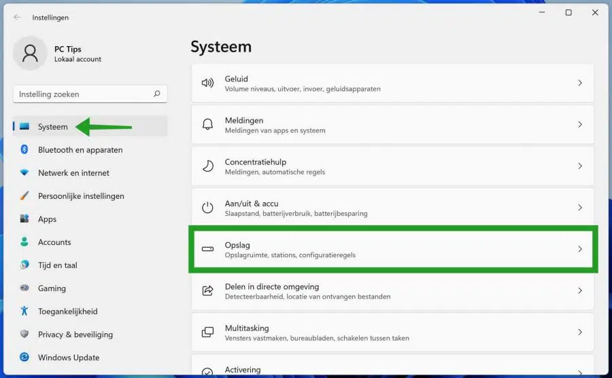Open the Concentratiehulp settings card

(x=392, y=166)
